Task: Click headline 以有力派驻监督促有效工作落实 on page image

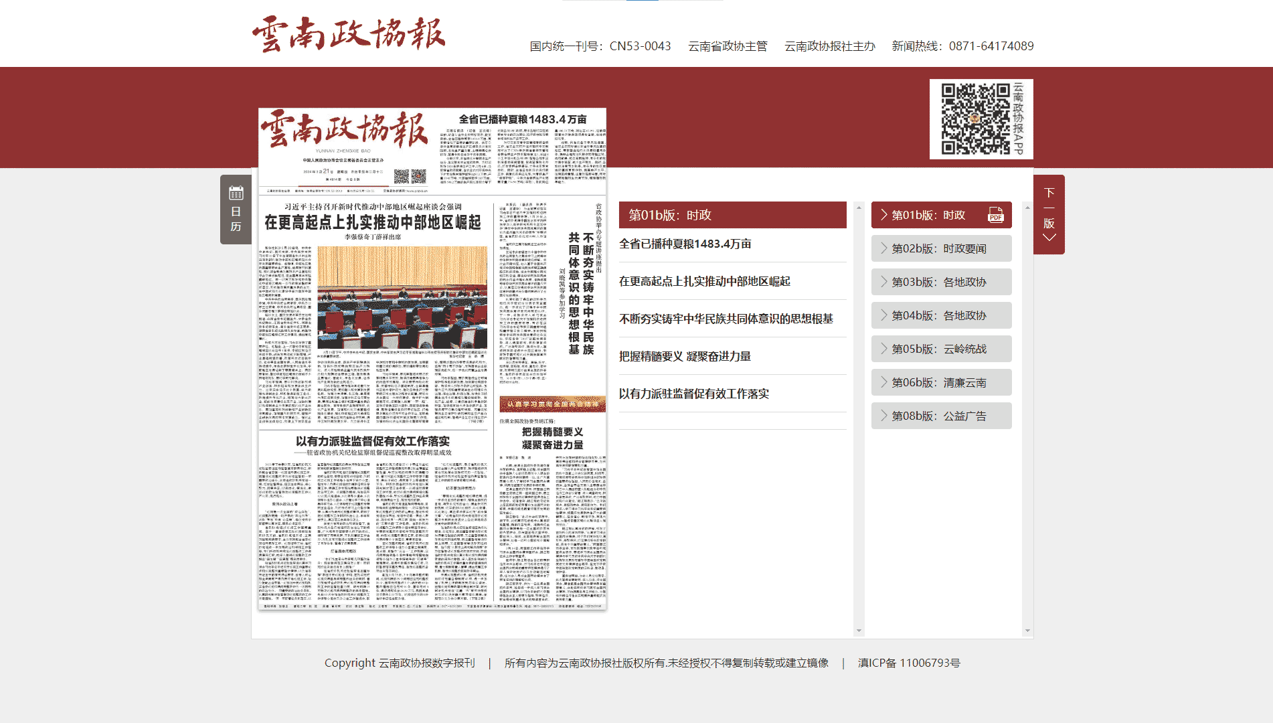Action: (373, 441)
